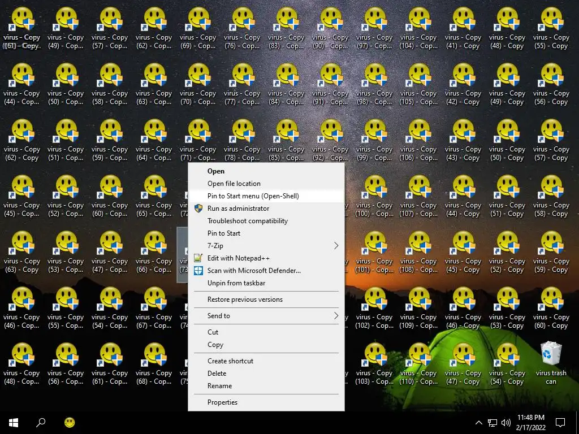Select the virus - Copy (70) desktop shortcut

pyautogui.click(x=198, y=85)
